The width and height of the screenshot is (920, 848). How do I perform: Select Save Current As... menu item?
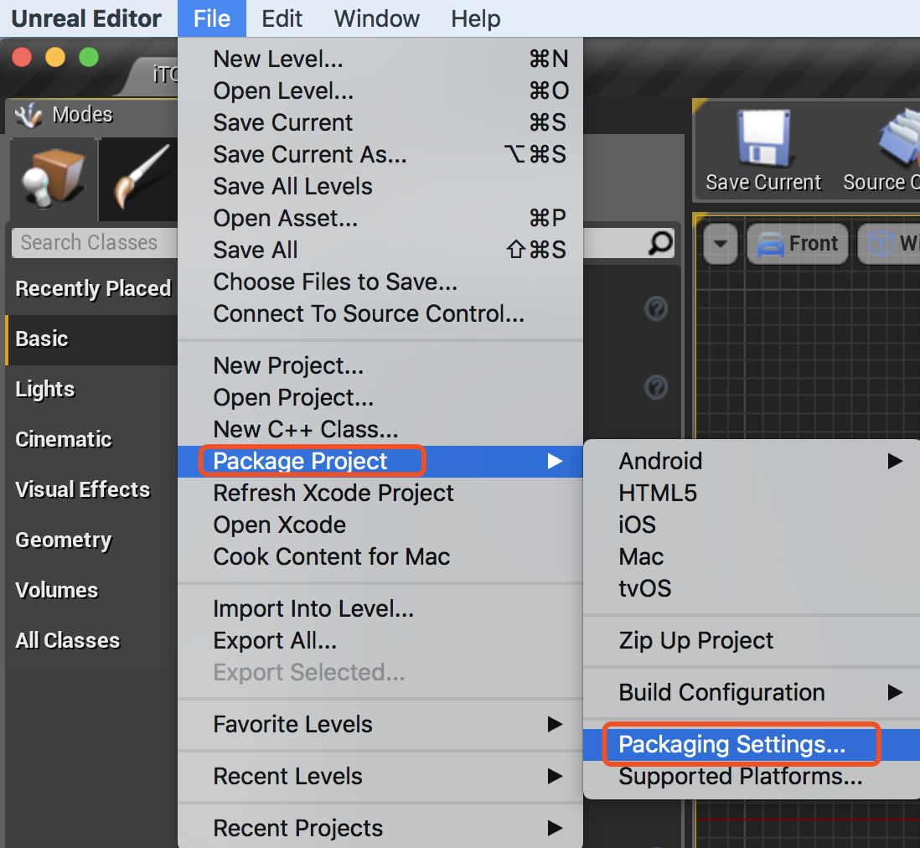coord(380,154)
